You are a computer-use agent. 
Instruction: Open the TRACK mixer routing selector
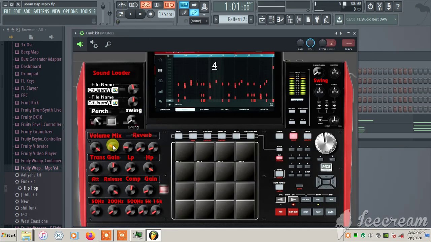coord(349,43)
